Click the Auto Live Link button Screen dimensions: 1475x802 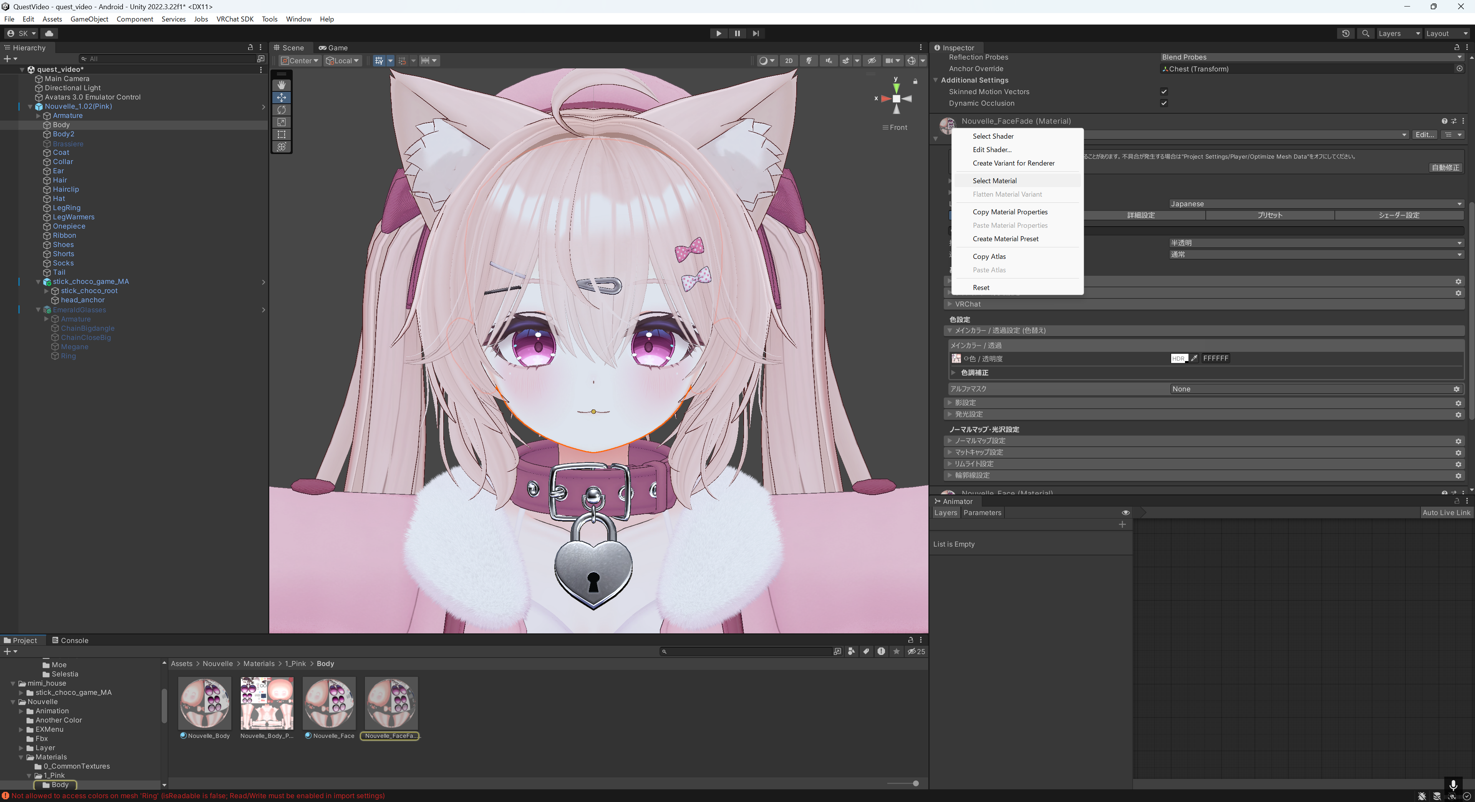(x=1446, y=513)
